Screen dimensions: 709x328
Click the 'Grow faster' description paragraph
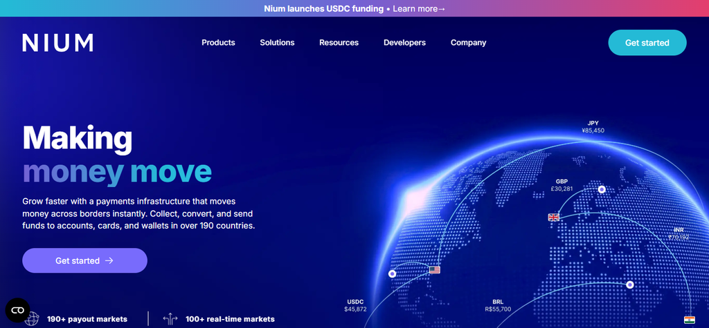pyautogui.click(x=138, y=213)
